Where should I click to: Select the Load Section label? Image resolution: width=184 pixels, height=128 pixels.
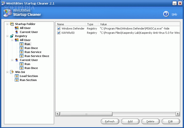29,76
